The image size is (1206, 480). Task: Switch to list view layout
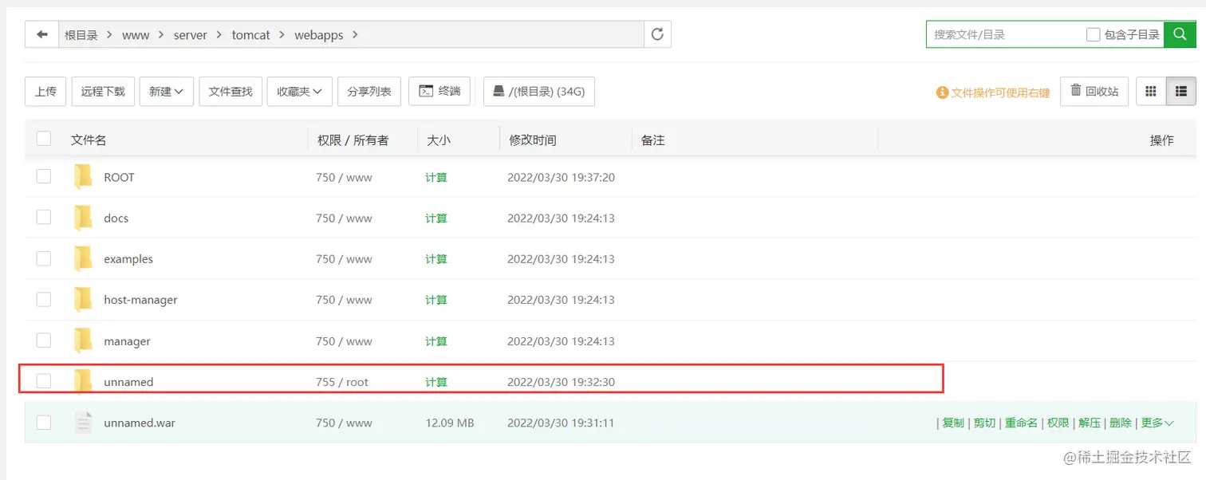[1181, 91]
